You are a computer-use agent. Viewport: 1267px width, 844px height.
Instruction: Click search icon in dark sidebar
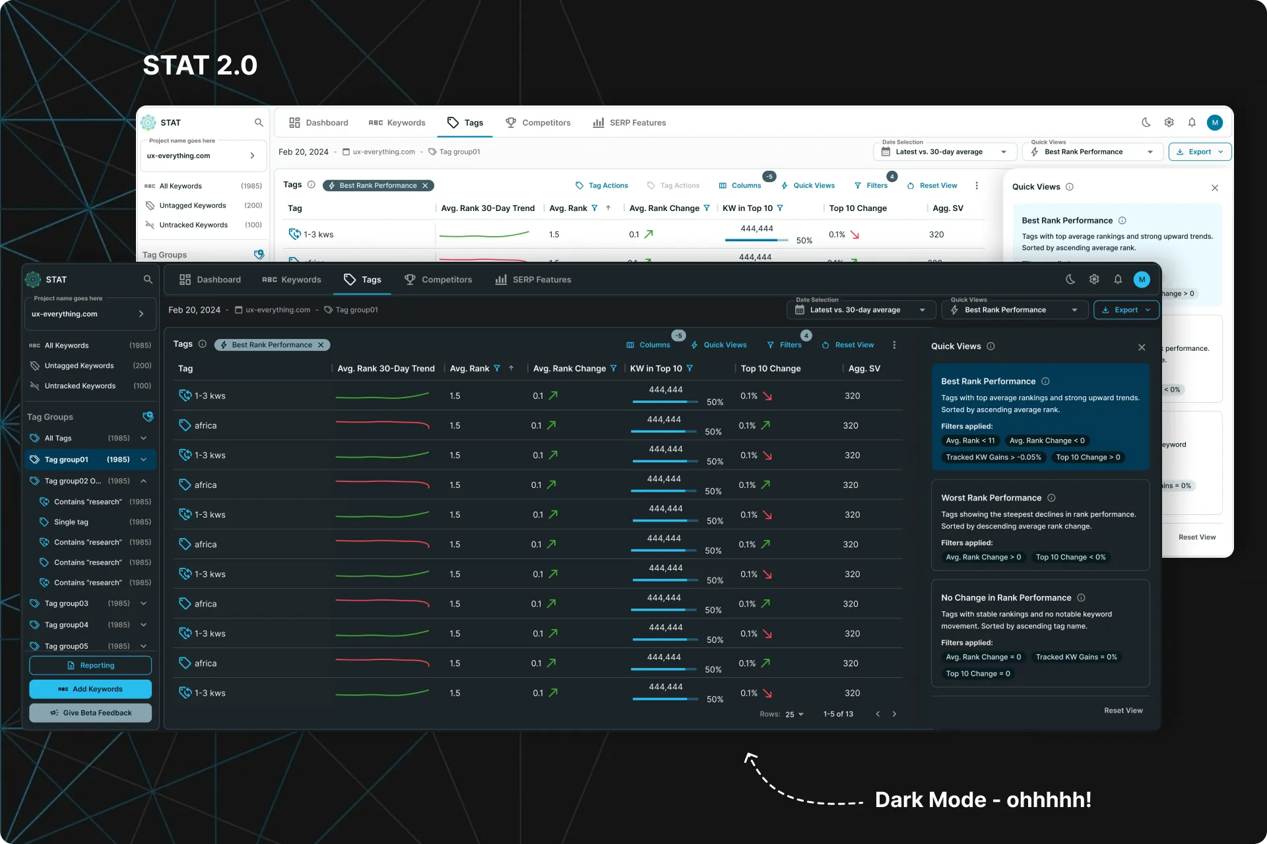pyautogui.click(x=148, y=280)
